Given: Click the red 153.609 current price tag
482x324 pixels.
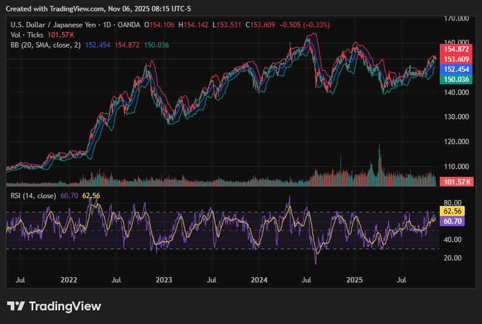Looking at the screenshot, I should [457, 59].
